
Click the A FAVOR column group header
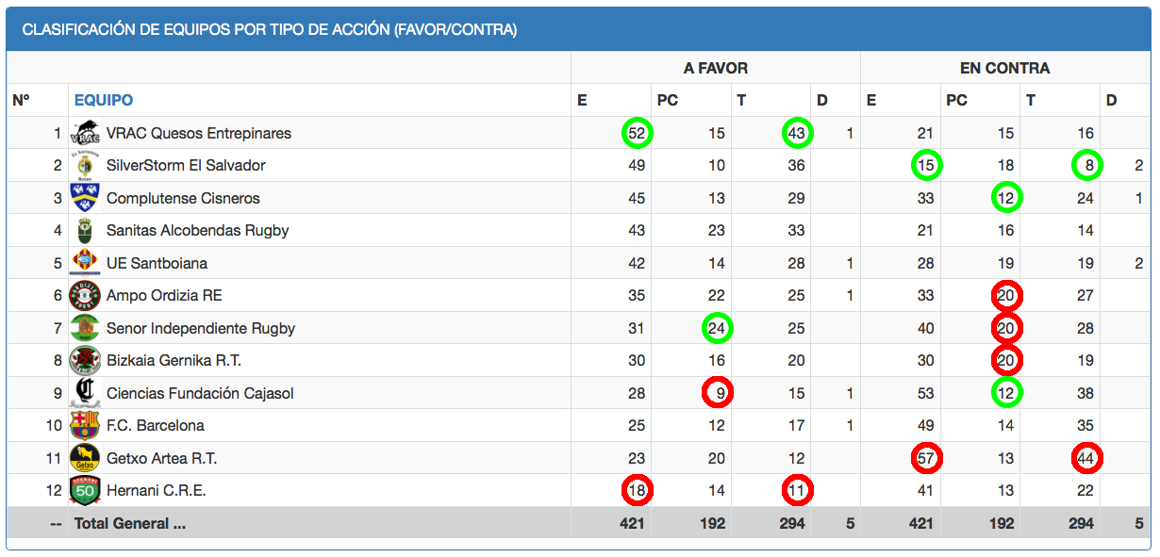coord(716,68)
